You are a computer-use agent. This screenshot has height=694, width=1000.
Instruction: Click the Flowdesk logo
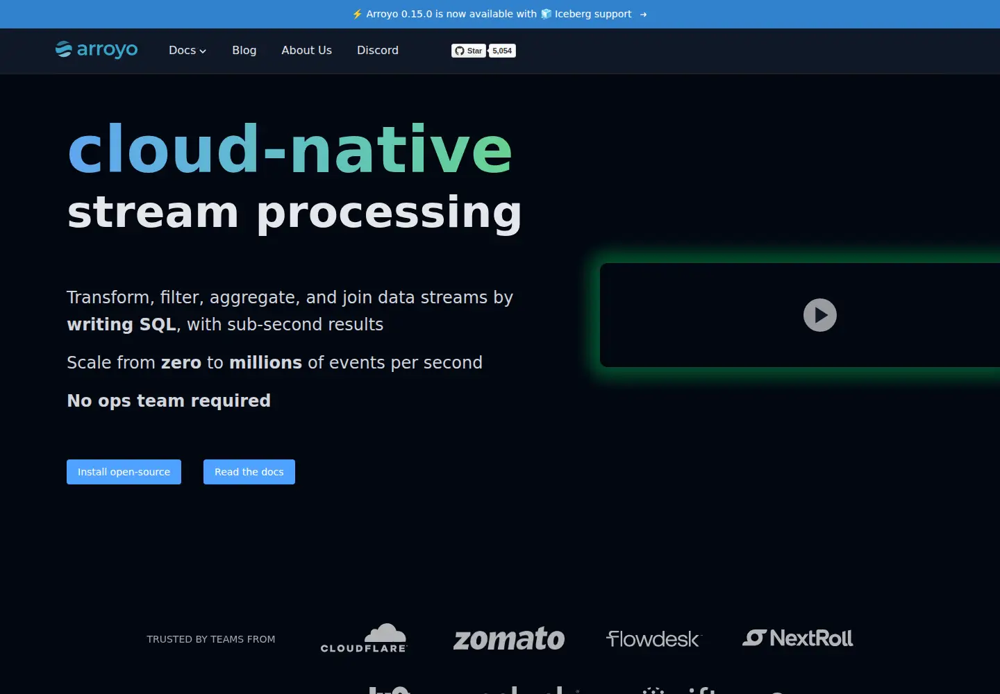654,638
